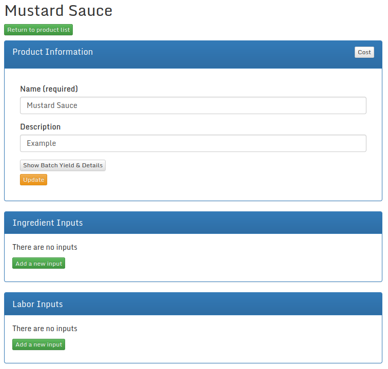Add a new input under Labor Inputs
This screenshot has width=388, height=369.
pyautogui.click(x=38, y=344)
